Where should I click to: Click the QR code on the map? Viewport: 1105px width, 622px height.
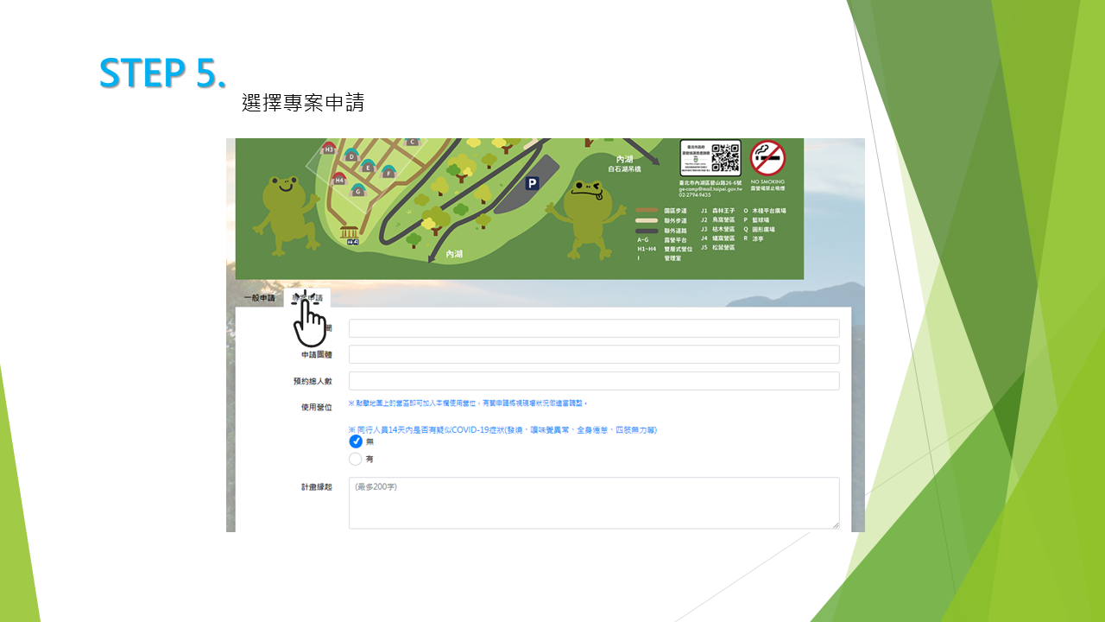pyautogui.click(x=725, y=158)
